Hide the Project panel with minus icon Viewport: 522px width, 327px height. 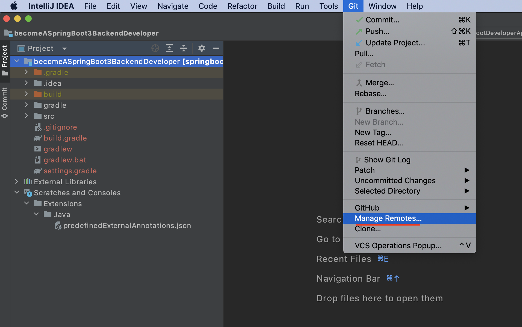pyautogui.click(x=216, y=48)
